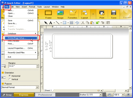Open the Insert menu
This screenshot has height=98, width=133.
(24, 7)
